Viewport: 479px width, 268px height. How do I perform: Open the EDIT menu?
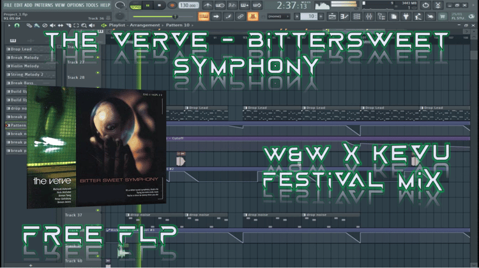pyautogui.click(x=18, y=5)
